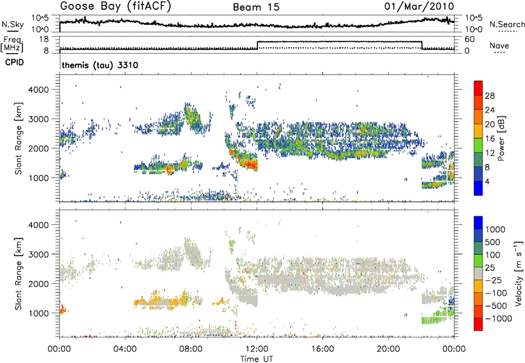525x363 pixels.
Task: Click the 04:00 time tick label
Action: pos(125,349)
